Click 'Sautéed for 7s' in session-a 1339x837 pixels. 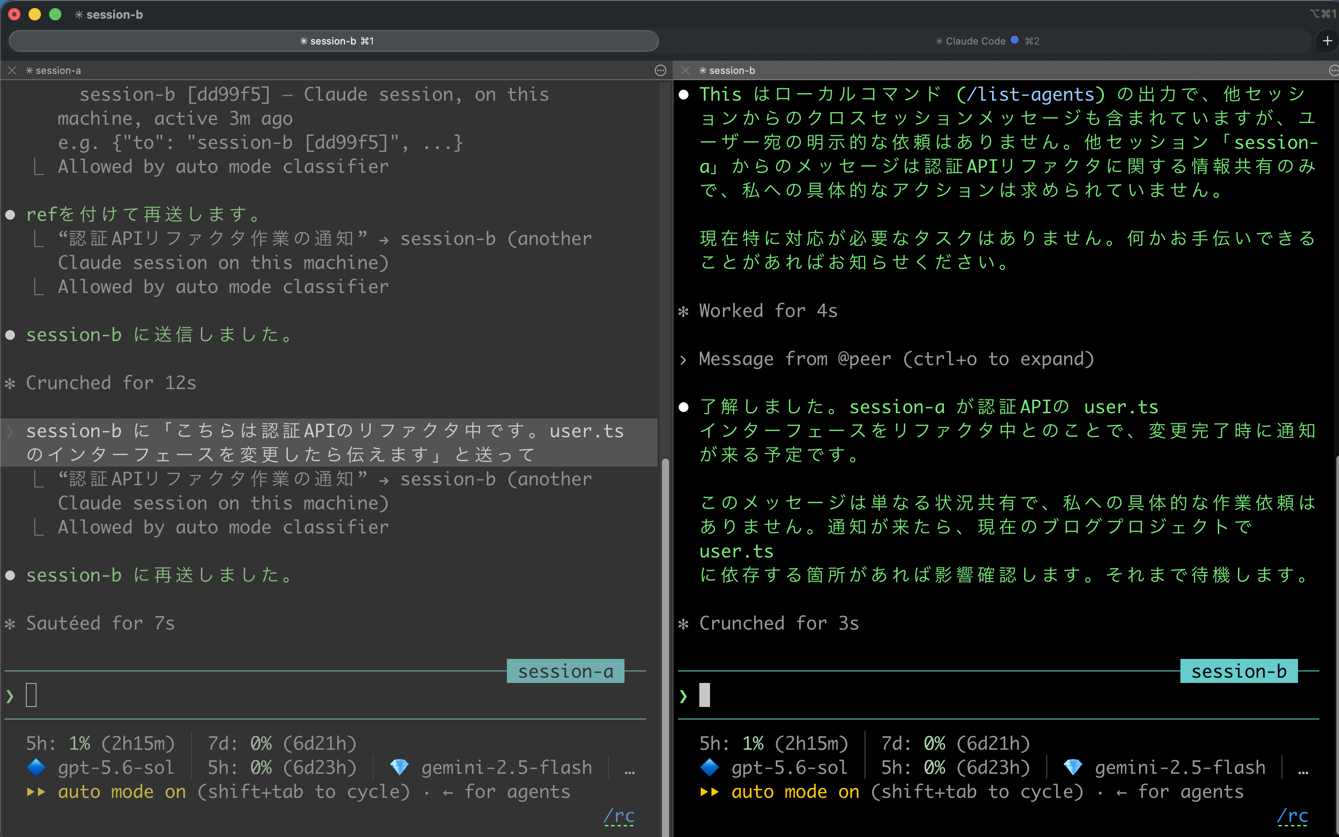(100, 623)
